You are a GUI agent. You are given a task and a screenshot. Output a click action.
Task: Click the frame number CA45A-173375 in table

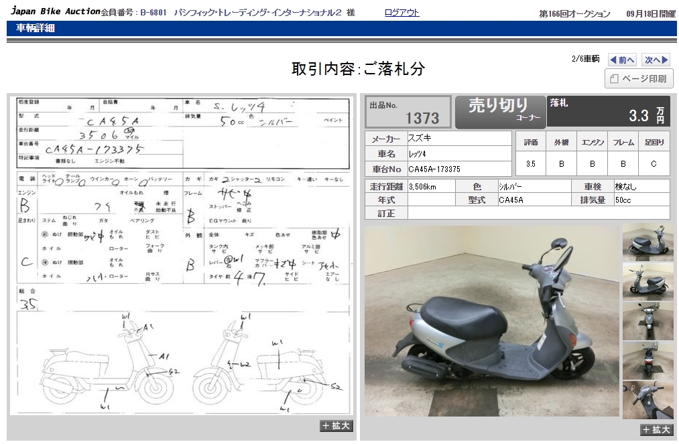459,169
